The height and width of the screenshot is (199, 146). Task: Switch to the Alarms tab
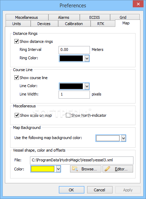point(64,17)
